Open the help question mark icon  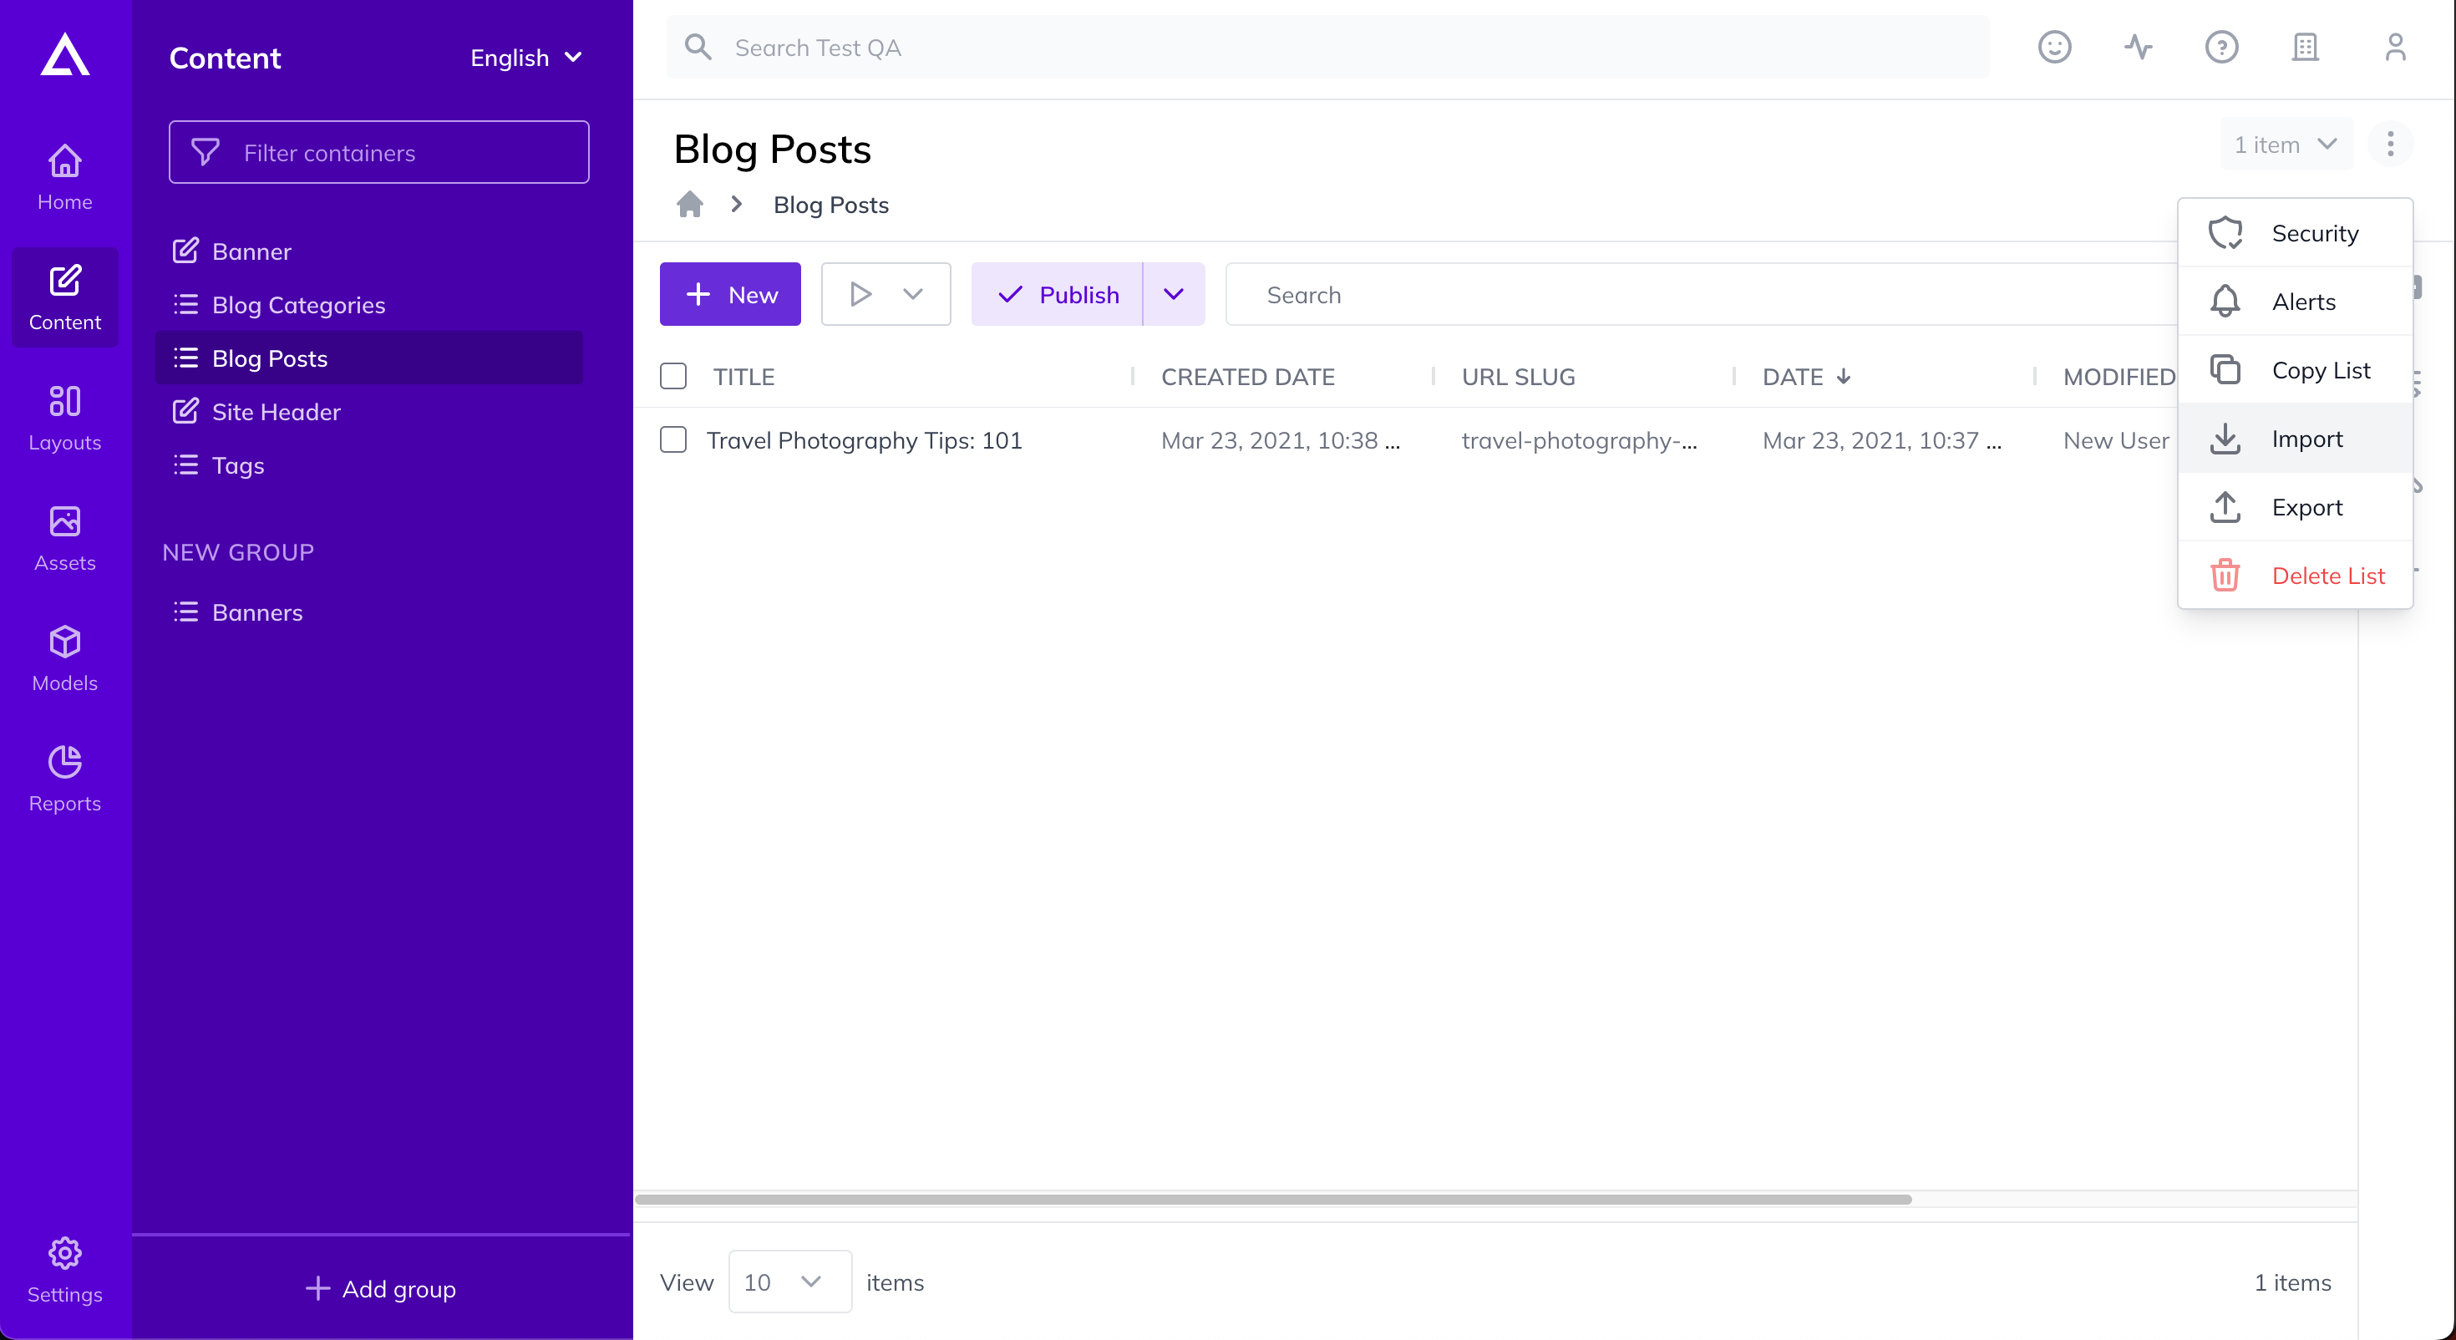2221,47
